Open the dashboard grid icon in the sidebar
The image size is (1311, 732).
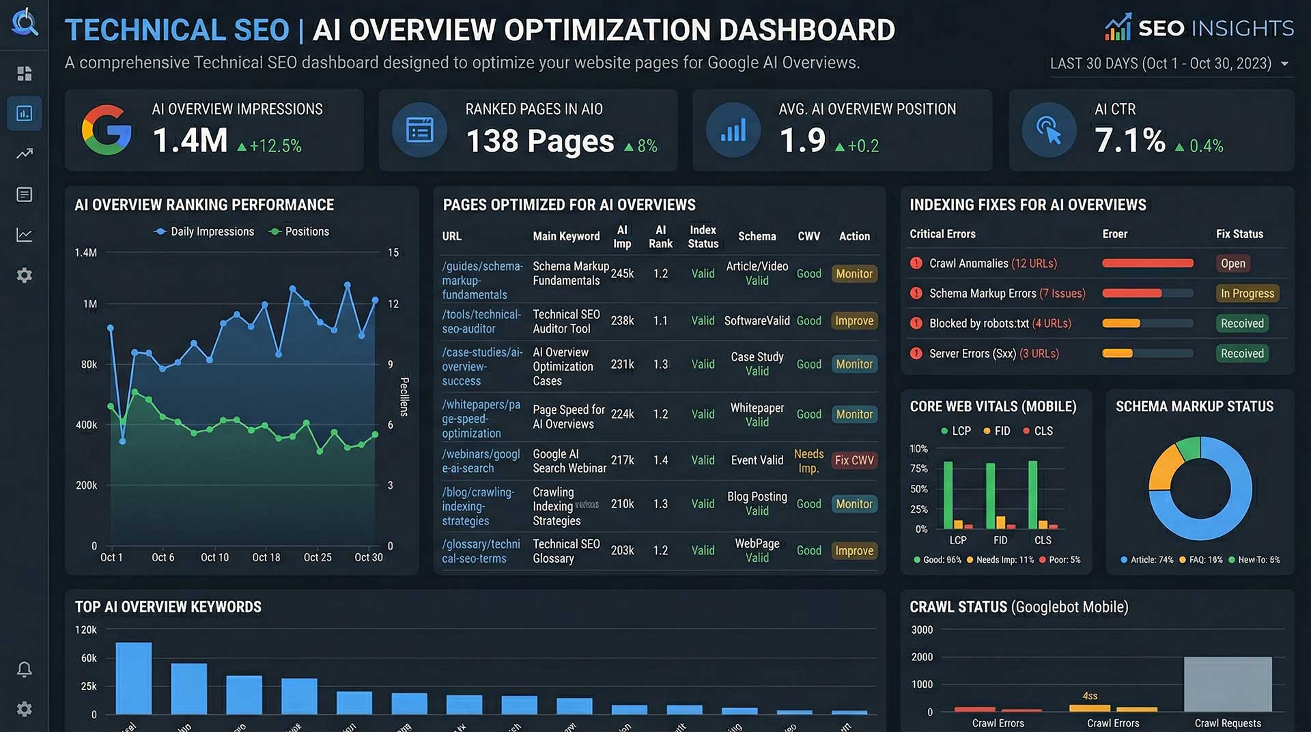tap(24, 73)
